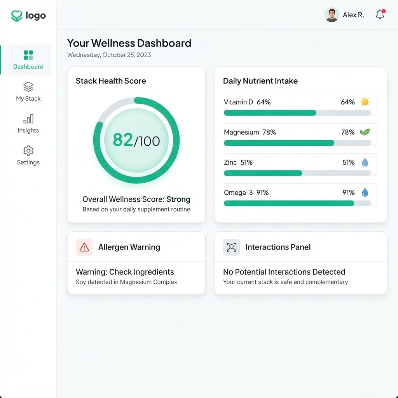Screen dimensions: 398x398
Task: Click the Magnesium progress bar
Action: tap(297, 143)
